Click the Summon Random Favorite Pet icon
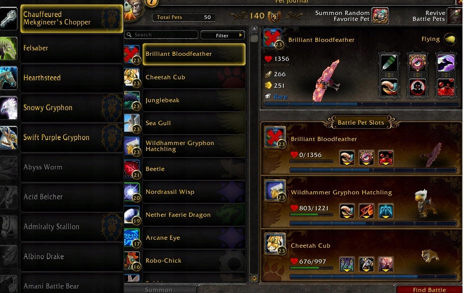465x293 pixels. pos(380,16)
